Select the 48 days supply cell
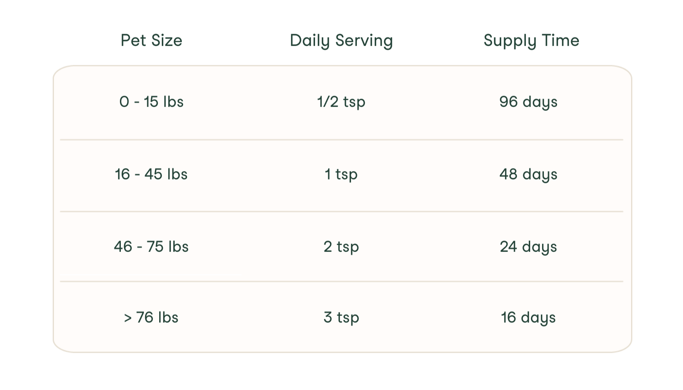The height and width of the screenshot is (390, 683). (x=528, y=174)
